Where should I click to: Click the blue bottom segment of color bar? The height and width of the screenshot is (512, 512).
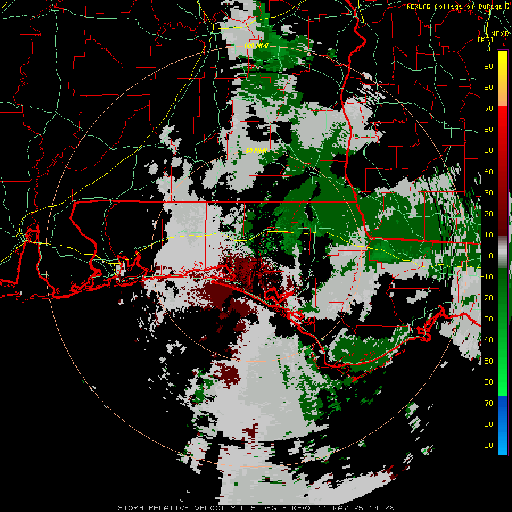tap(502, 426)
